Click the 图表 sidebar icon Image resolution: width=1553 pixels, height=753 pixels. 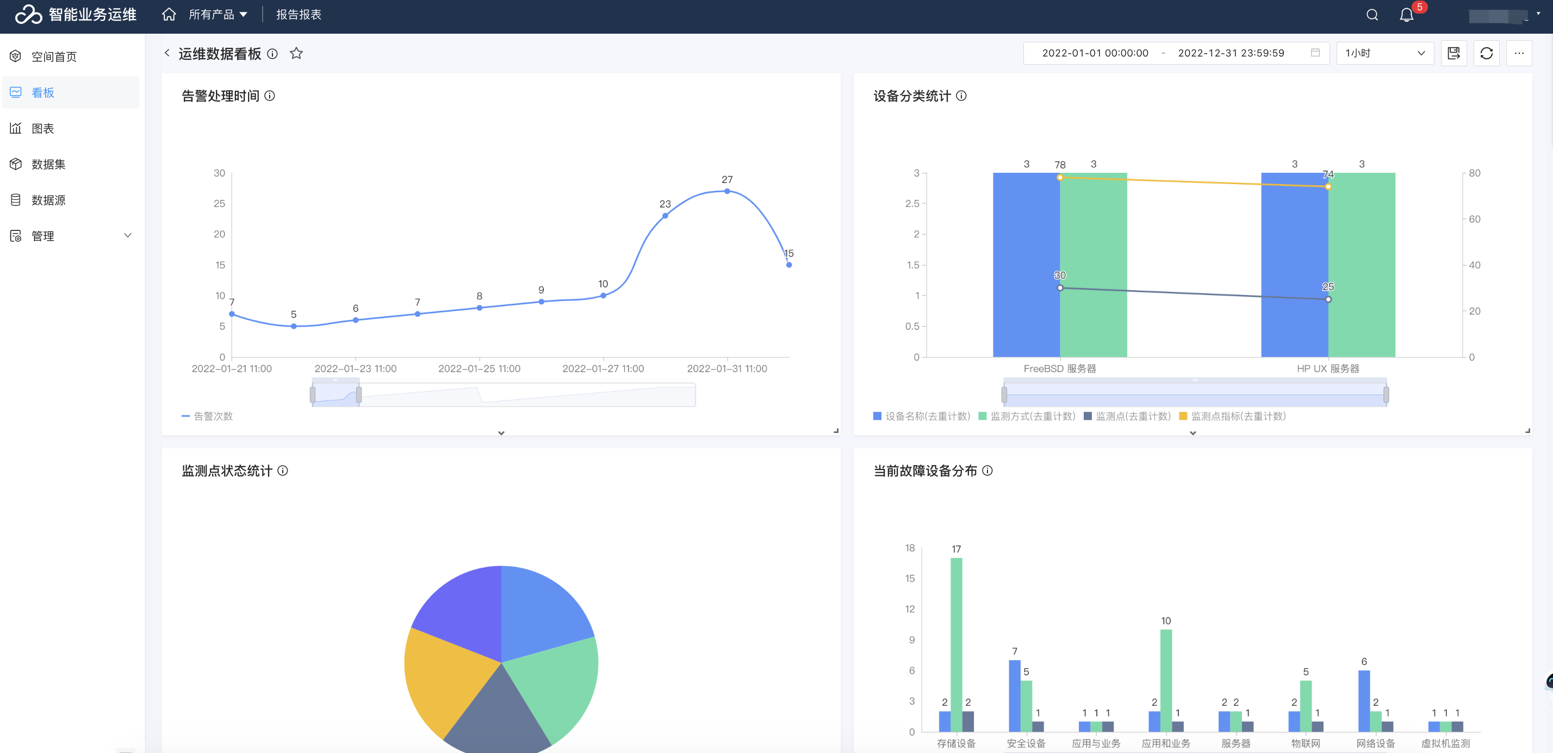pyautogui.click(x=16, y=128)
